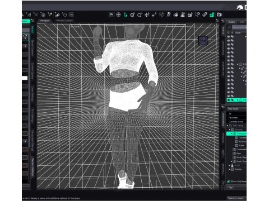Switch to the Render Library tab
The width and height of the screenshot is (269, 201).
pos(64,21)
